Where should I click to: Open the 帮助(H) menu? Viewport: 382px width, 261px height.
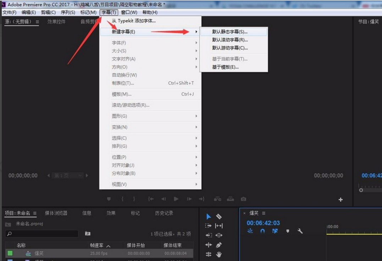coord(150,12)
